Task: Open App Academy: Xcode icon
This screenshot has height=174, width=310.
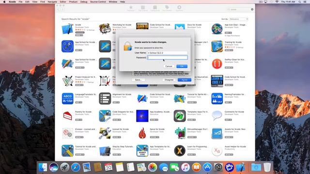Action: click(x=142, y=116)
